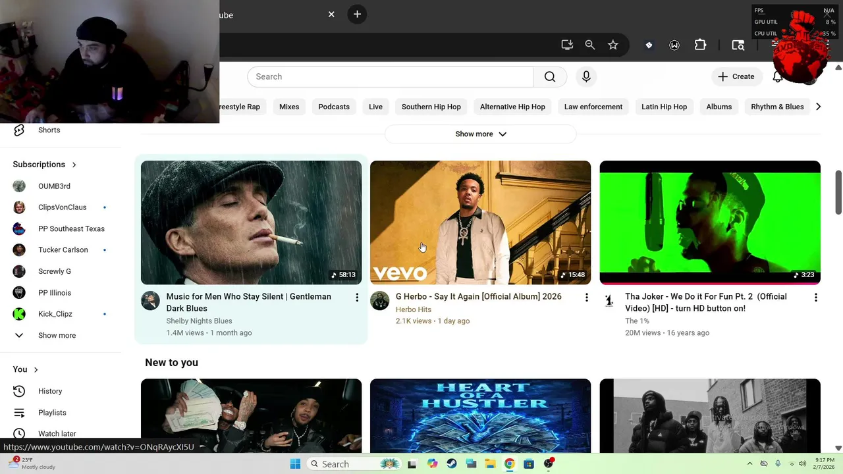
Task: Open options menu for Tha Joker video
Action: coord(815,298)
